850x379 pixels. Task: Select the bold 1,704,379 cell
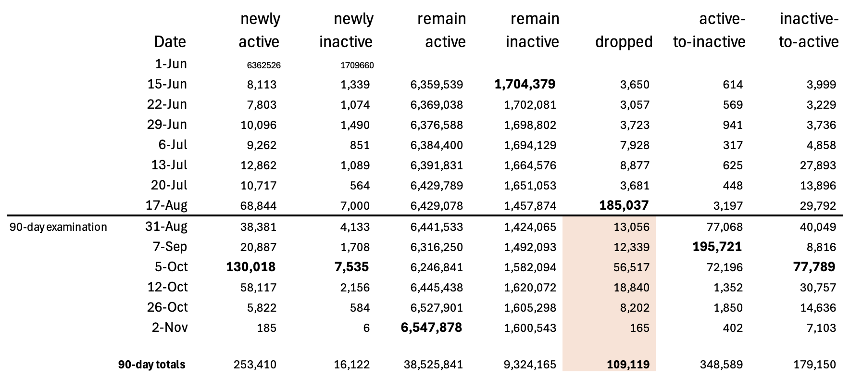[x=525, y=84]
